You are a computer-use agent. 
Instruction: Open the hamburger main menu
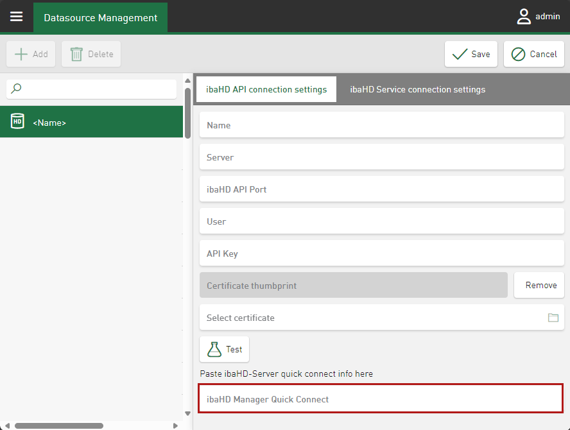click(x=16, y=17)
